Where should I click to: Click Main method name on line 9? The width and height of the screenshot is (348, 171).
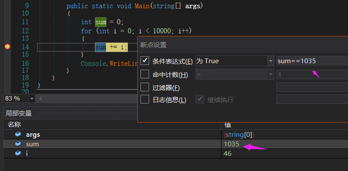pos(142,6)
